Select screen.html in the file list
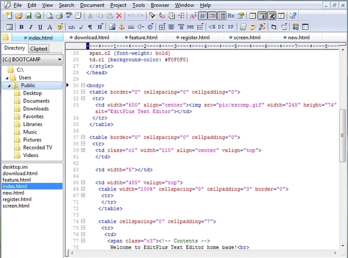This screenshot has height=258, width=348. tap(16, 206)
